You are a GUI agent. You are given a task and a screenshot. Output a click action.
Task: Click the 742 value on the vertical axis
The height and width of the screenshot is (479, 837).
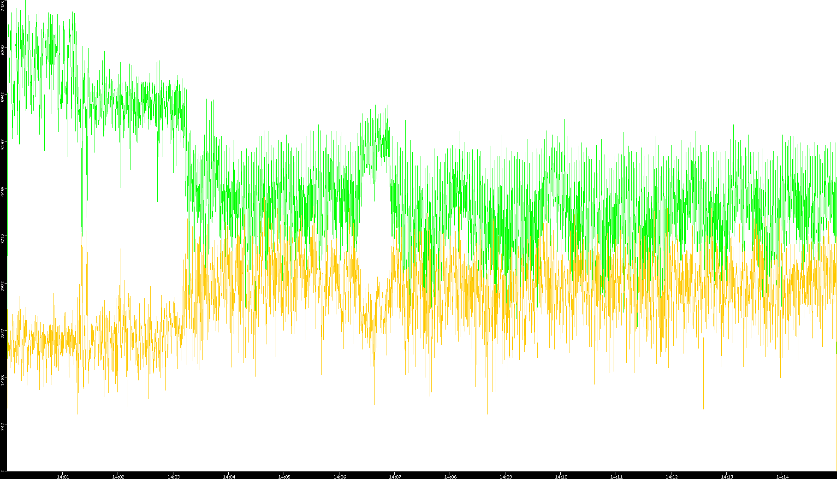tap(3, 426)
